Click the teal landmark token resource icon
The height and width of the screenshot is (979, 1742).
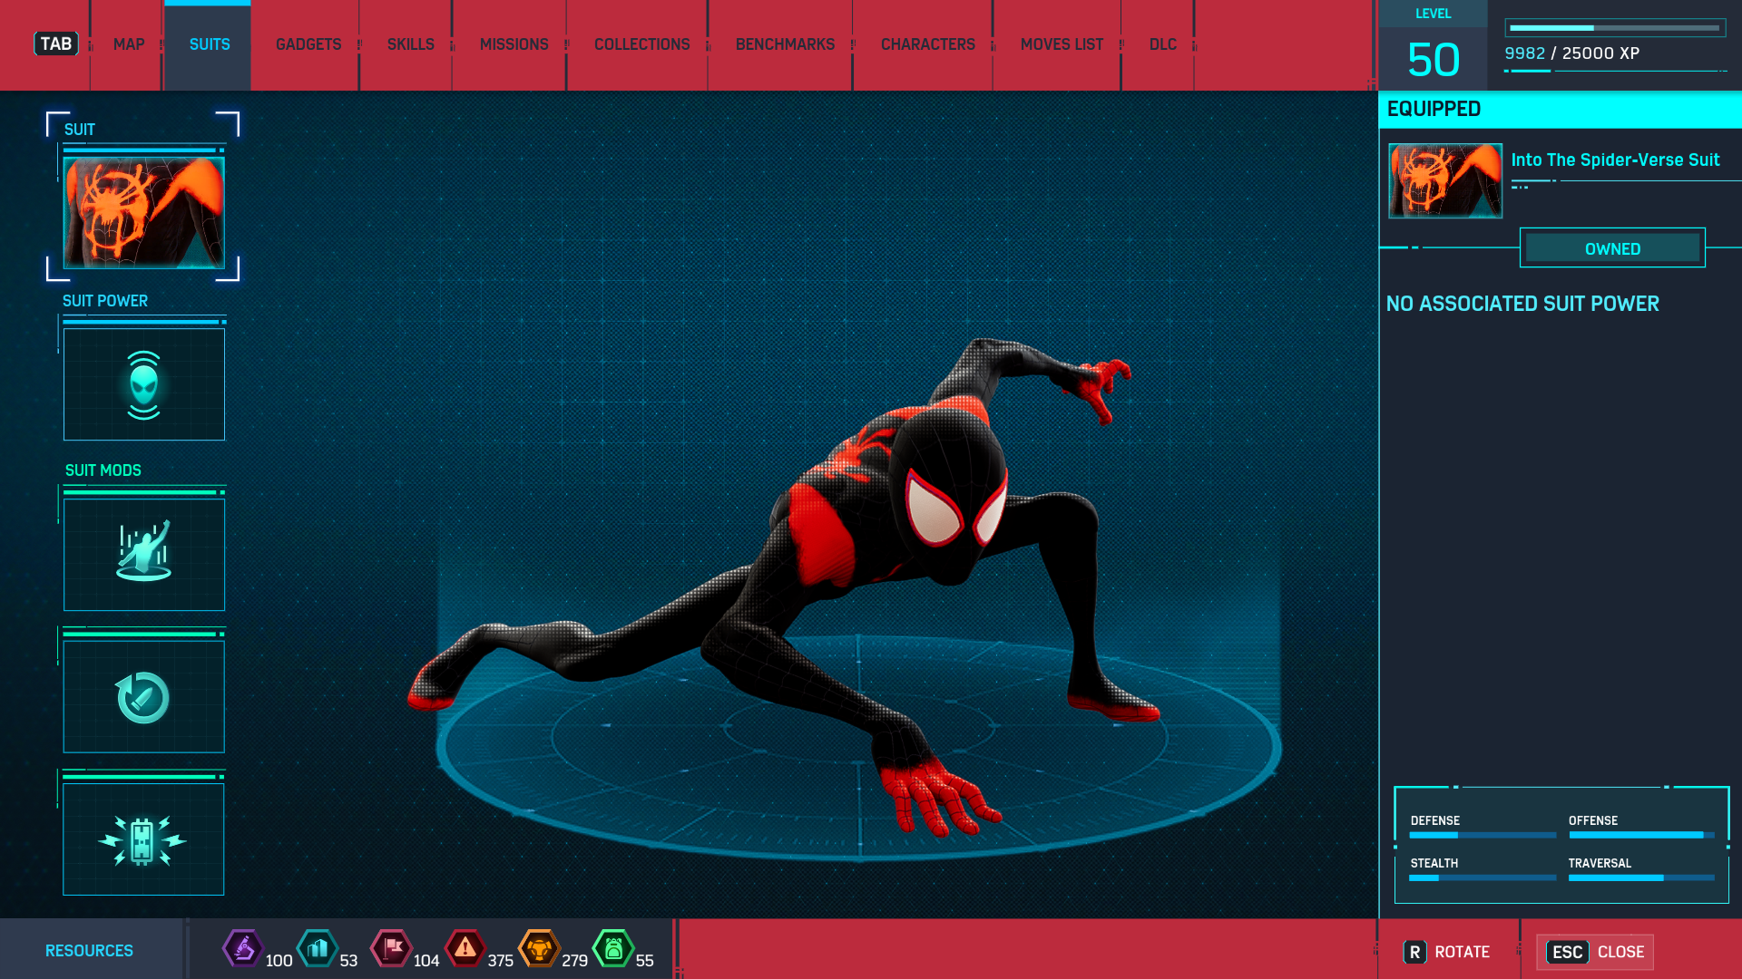click(x=317, y=949)
